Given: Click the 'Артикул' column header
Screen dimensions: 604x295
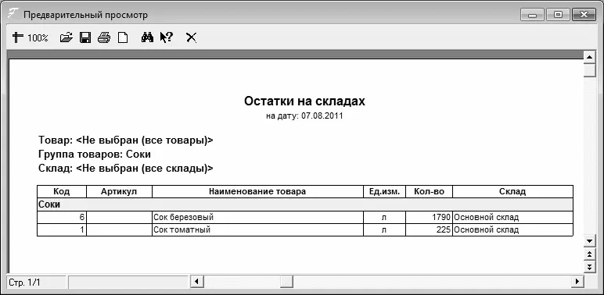Looking at the screenshot, I should tap(119, 192).
